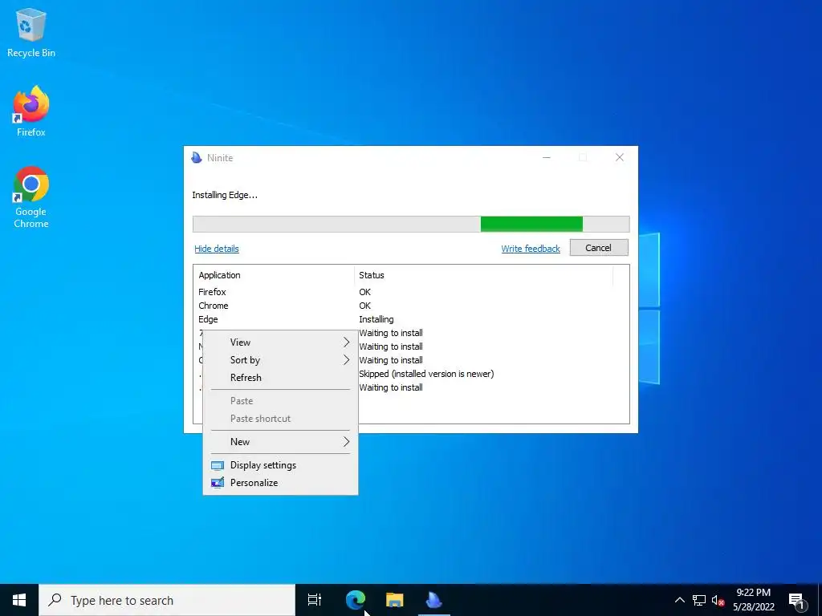Open the clock showing 9:22 PM
Screen dimensions: 822x616
click(x=754, y=600)
